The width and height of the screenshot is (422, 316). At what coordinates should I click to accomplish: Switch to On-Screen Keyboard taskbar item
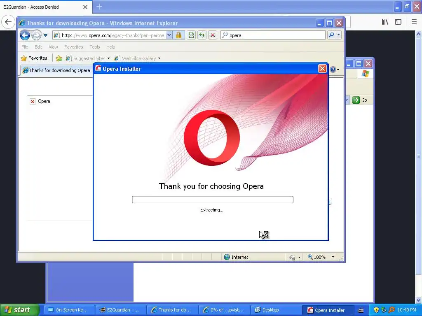point(69,310)
